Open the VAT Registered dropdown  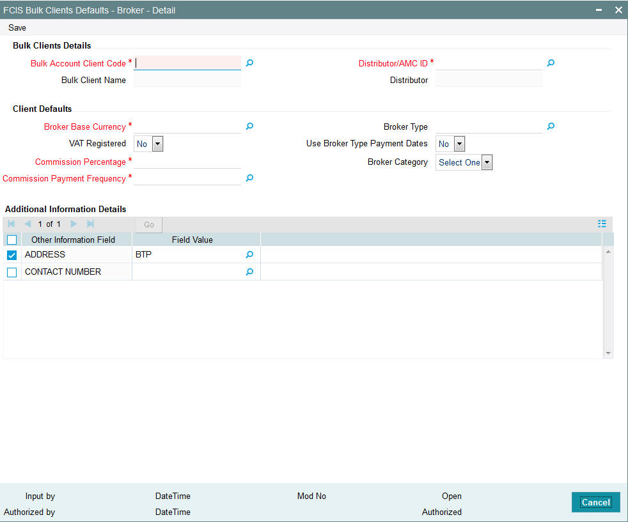click(158, 144)
